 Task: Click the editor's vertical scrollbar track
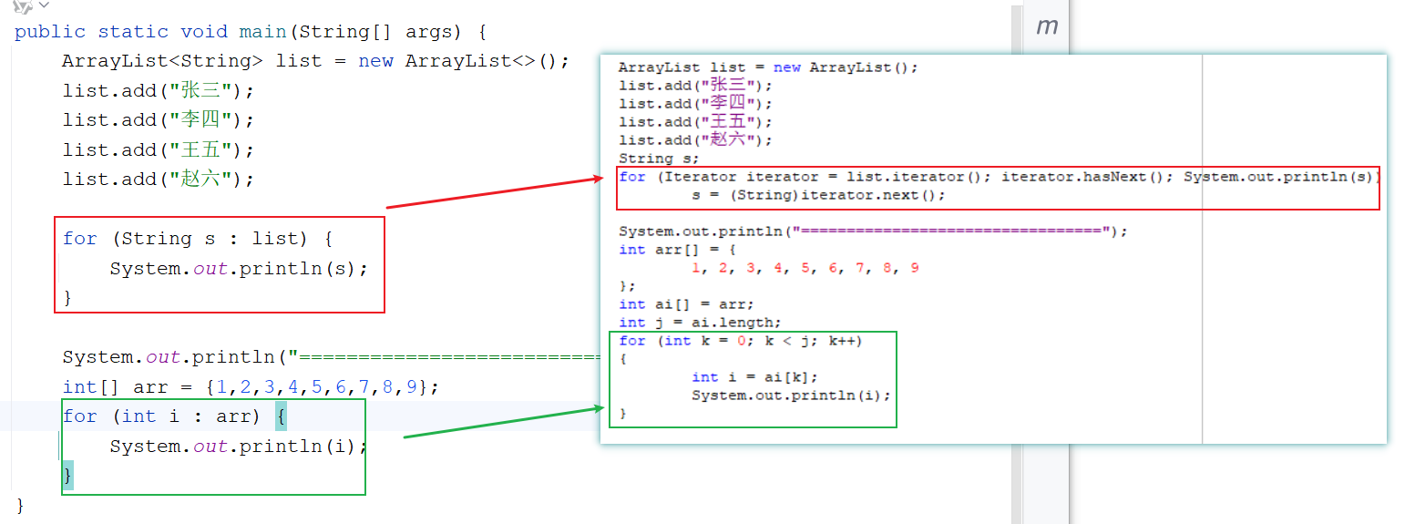1016,273
